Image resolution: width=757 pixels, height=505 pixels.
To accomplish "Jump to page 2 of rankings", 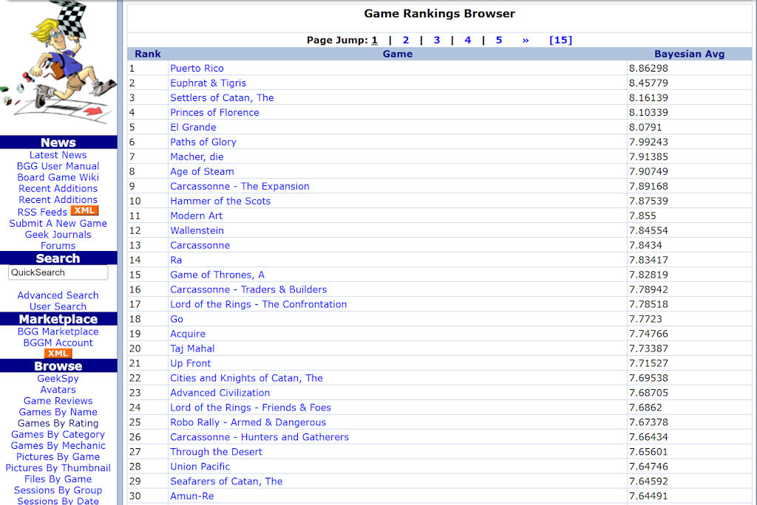I will (406, 40).
